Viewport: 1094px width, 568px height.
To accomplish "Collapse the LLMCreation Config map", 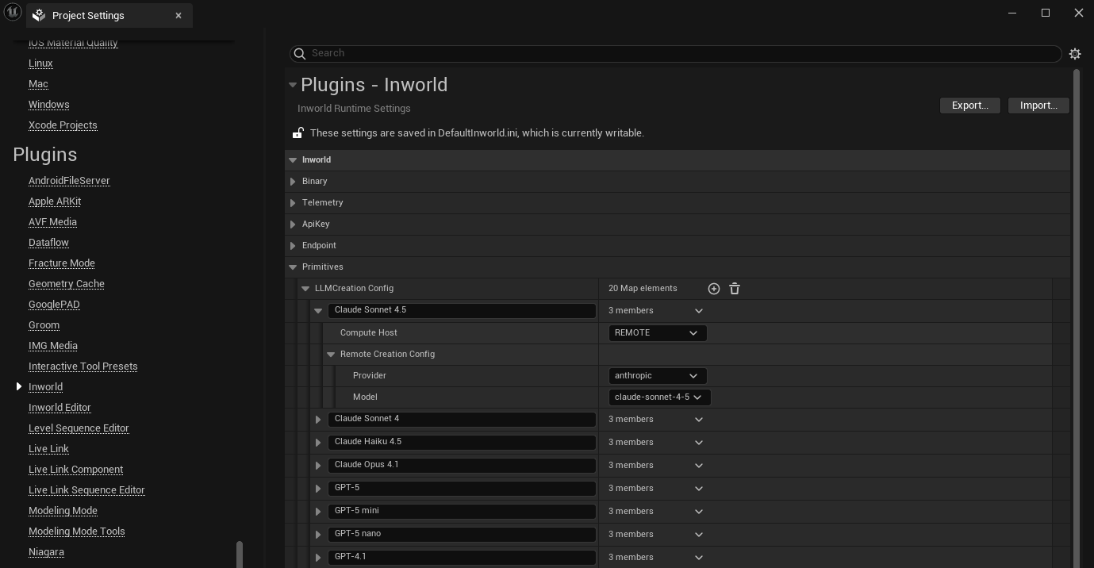I will coord(305,288).
